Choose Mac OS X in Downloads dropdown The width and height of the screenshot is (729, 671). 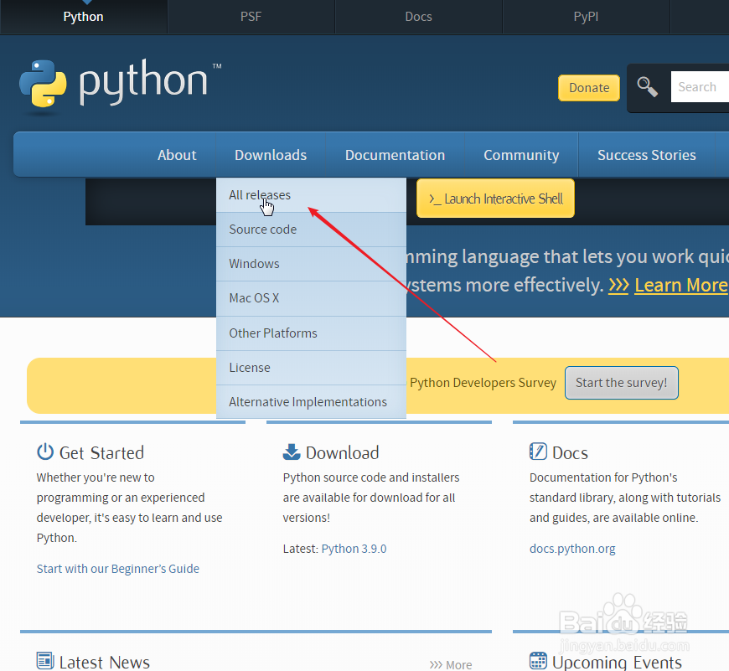click(311, 298)
